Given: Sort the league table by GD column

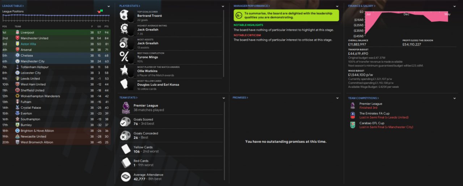Looking at the screenshot, I should pyautogui.click(x=99, y=26).
